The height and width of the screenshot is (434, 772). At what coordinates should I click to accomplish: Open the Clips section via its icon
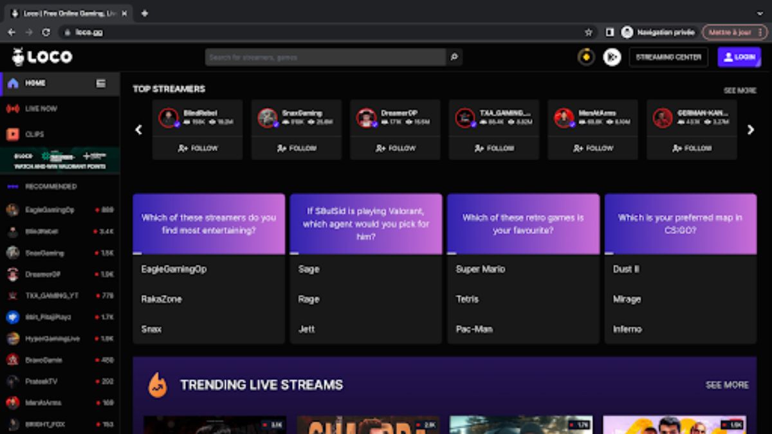pos(12,134)
